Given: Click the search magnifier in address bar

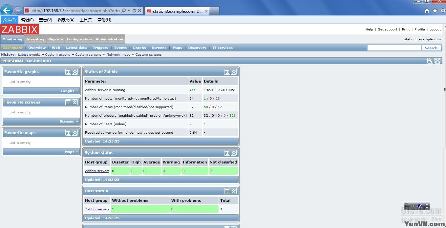Looking at the screenshot, I should [x=124, y=10].
